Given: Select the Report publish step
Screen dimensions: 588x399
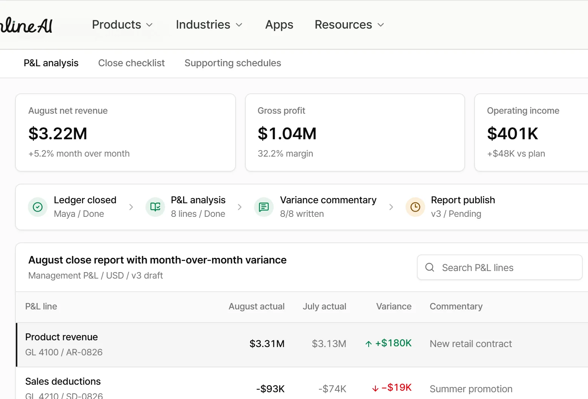Looking at the screenshot, I should [450, 207].
